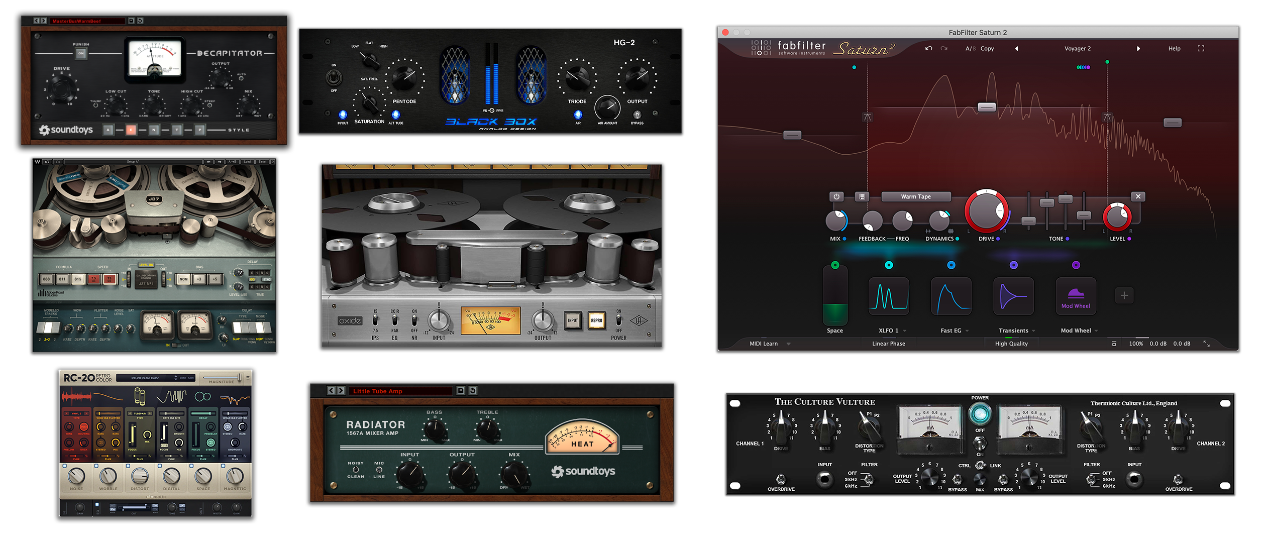Flip the Oxide IPS speed switch
This screenshot has width=1266, height=549.
(x=375, y=320)
